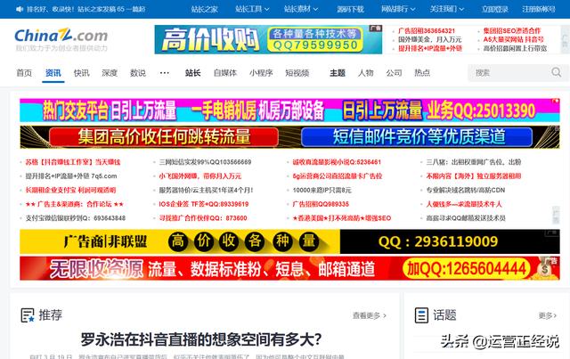Viewport: 570px width, 359px height.
Task: Select the 公司 category
Action: (394, 73)
